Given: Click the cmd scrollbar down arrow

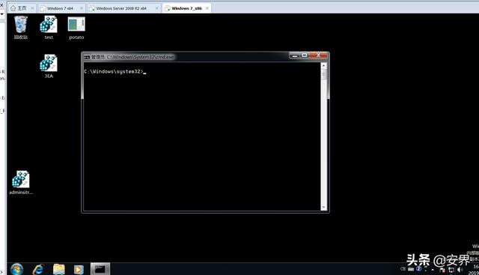Looking at the screenshot, I should 324,208.
